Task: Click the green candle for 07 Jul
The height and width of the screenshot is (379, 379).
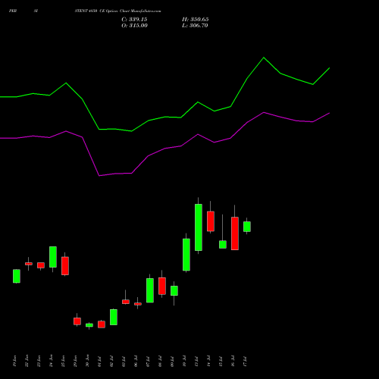Action: [x=150, y=290]
